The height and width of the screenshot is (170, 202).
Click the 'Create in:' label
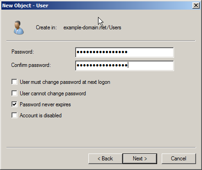click(x=46, y=27)
